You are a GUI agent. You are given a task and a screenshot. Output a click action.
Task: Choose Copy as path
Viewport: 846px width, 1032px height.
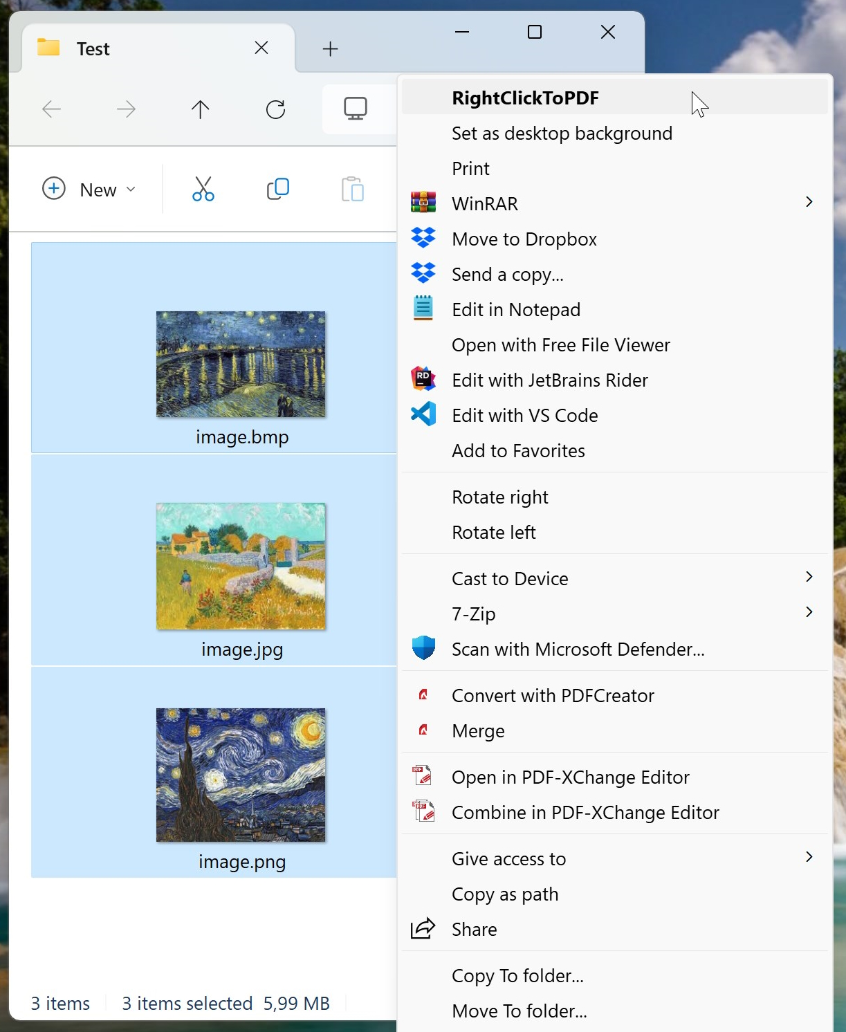tap(615, 894)
